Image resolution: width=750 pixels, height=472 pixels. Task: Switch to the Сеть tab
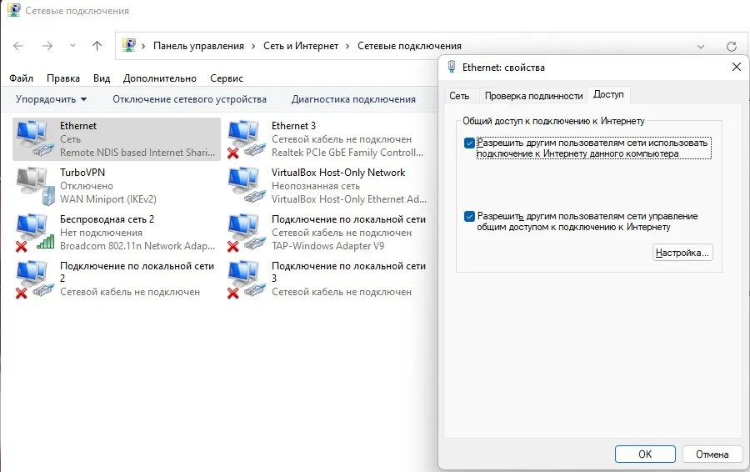[459, 96]
